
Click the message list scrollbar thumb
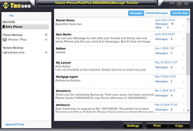[x=188, y=54]
